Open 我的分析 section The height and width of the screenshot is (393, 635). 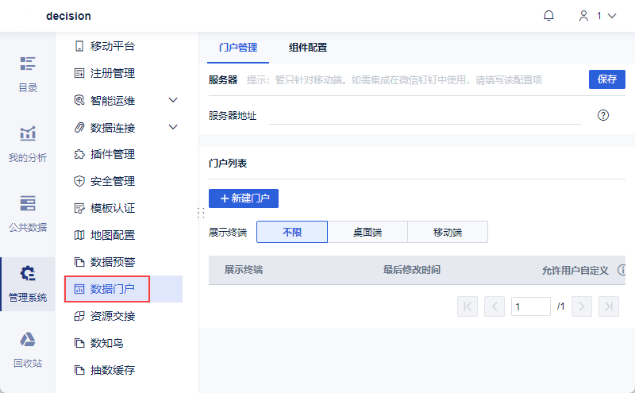(28, 144)
